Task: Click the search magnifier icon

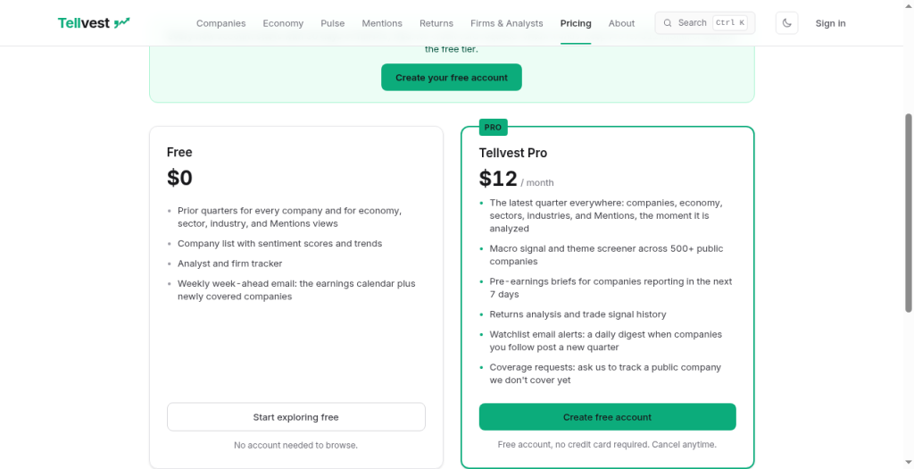Action: tap(668, 23)
